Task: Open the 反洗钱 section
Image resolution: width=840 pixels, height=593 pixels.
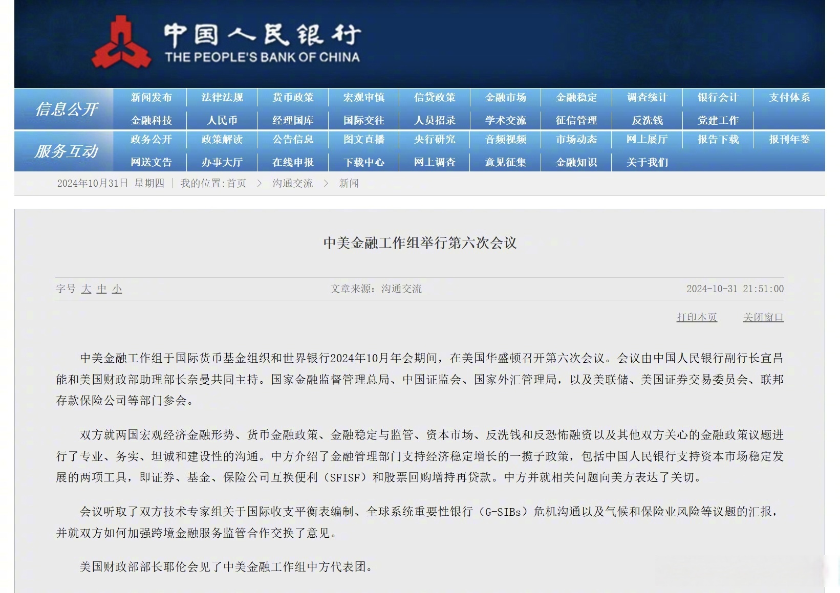Action: (x=647, y=120)
